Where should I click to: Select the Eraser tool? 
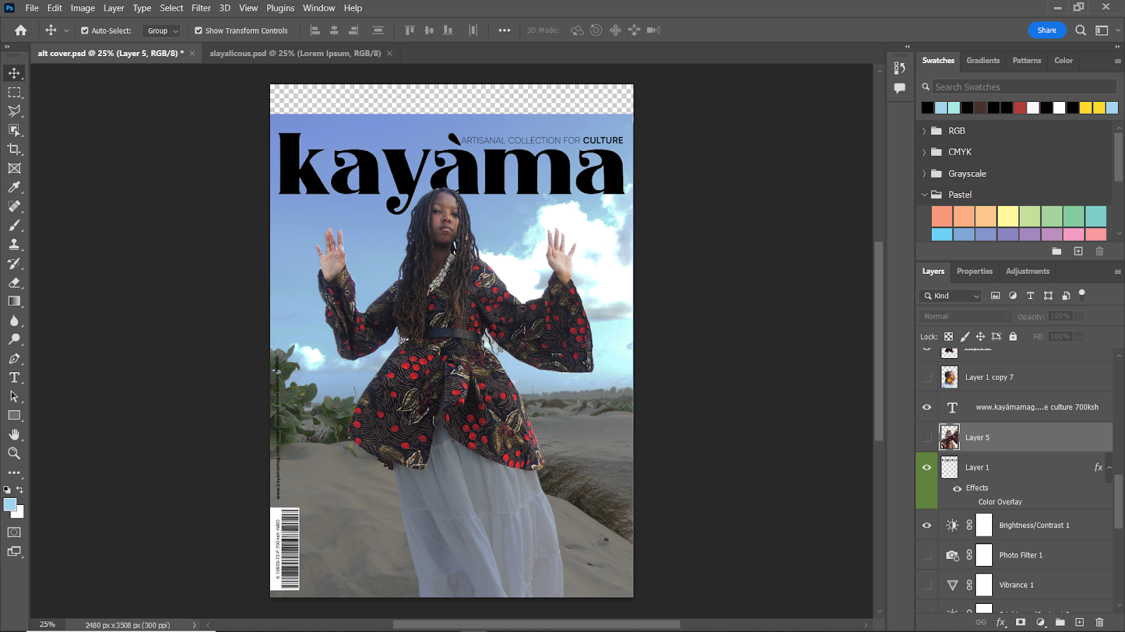click(x=14, y=282)
